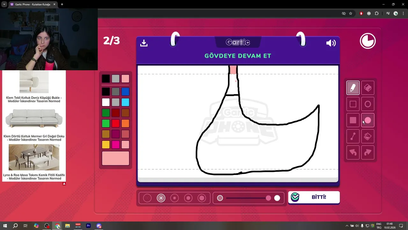Open Adobe Premiere Pro from taskbar
This screenshot has height=230, width=408.
[88, 226]
